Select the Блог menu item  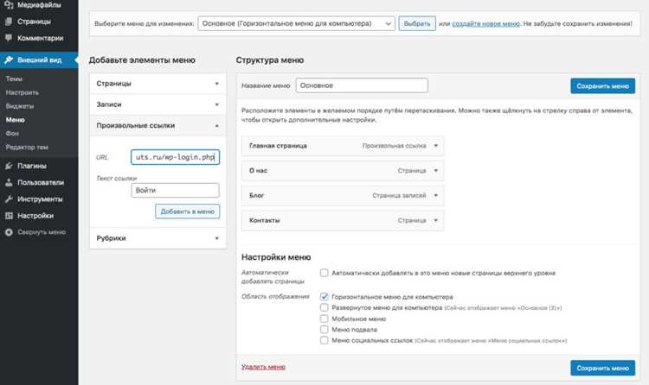pyautogui.click(x=343, y=195)
